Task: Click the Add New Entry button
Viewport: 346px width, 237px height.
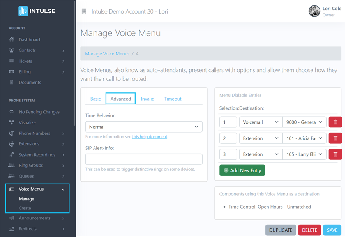Action: point(242,170)
